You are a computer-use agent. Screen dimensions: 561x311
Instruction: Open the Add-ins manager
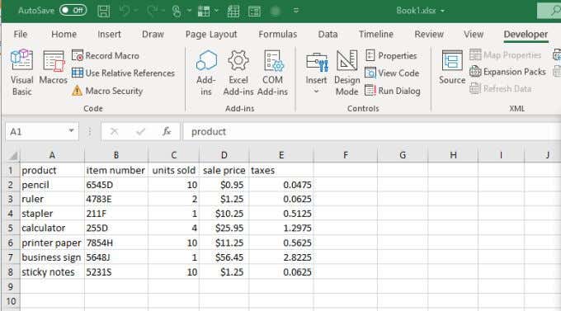coord(206,73)
